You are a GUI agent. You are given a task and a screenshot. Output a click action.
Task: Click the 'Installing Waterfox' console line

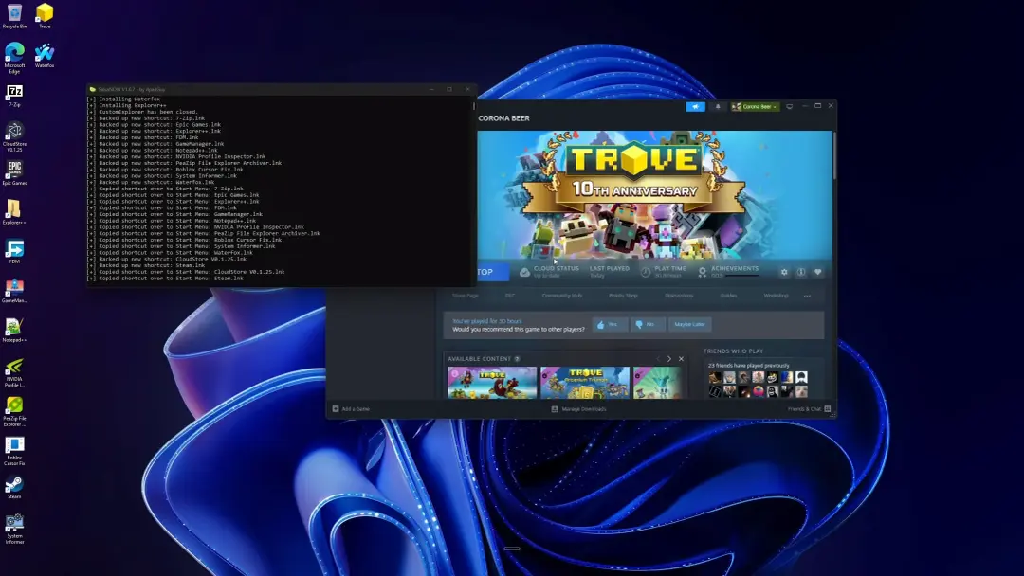click(x=124, y=99)
